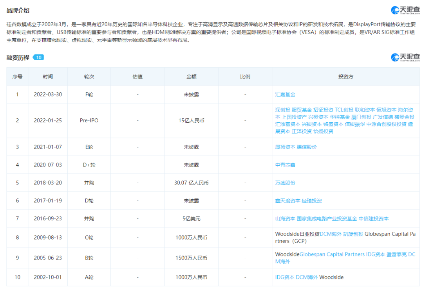Open investor link 深创投
Image resolution: width=423 pixels, height=288 pixels.
tap(282, 110)
